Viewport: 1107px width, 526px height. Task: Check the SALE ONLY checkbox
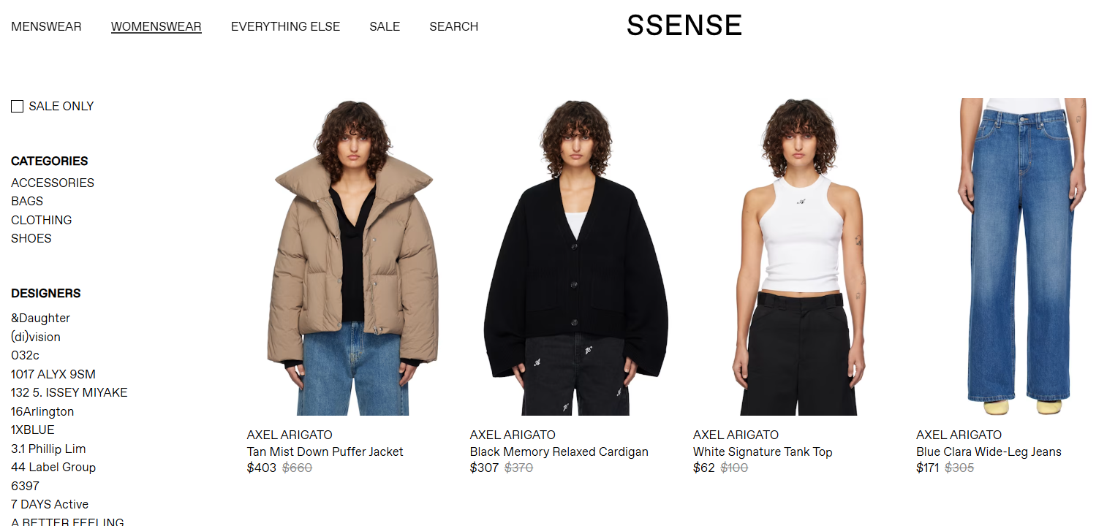(x=17, y=107)
